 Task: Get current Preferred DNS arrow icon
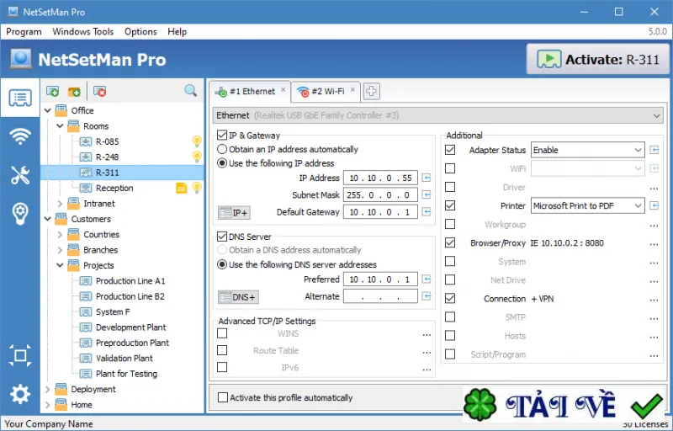[x=427, y=279]
